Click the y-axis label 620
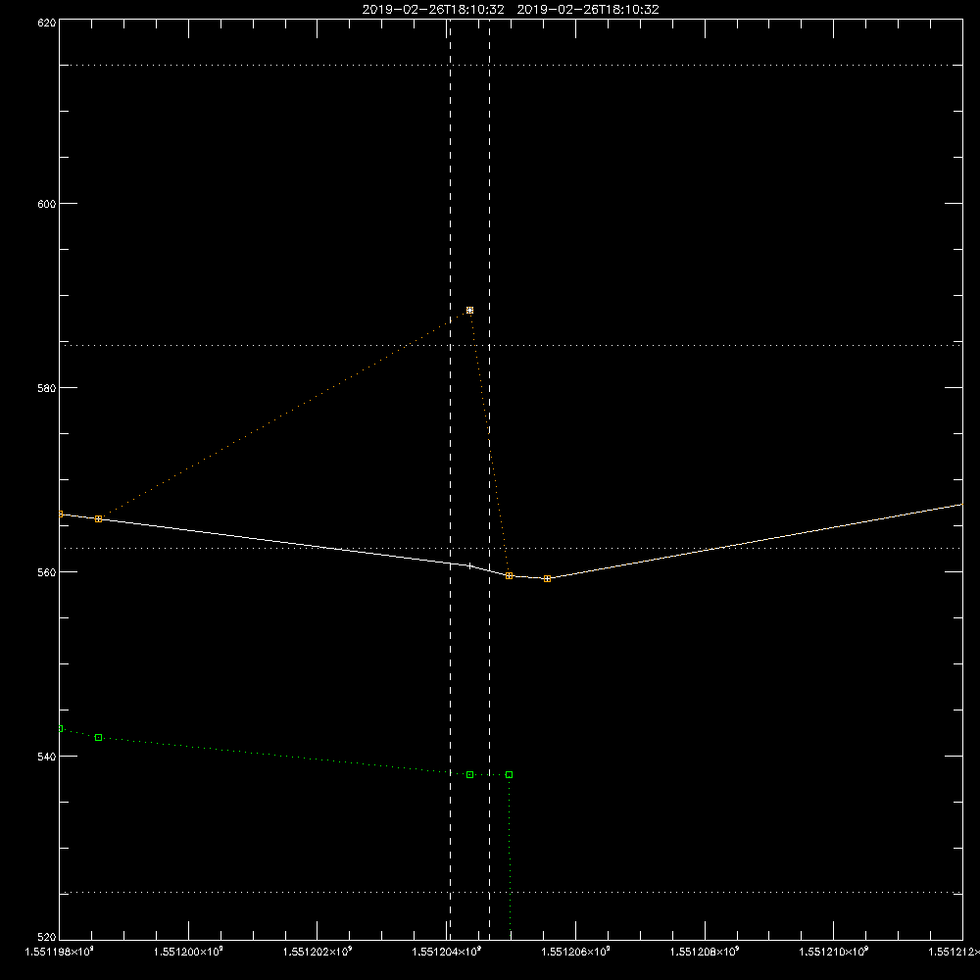This screenshot has width=980, height=980. click(x=47, y=23)
